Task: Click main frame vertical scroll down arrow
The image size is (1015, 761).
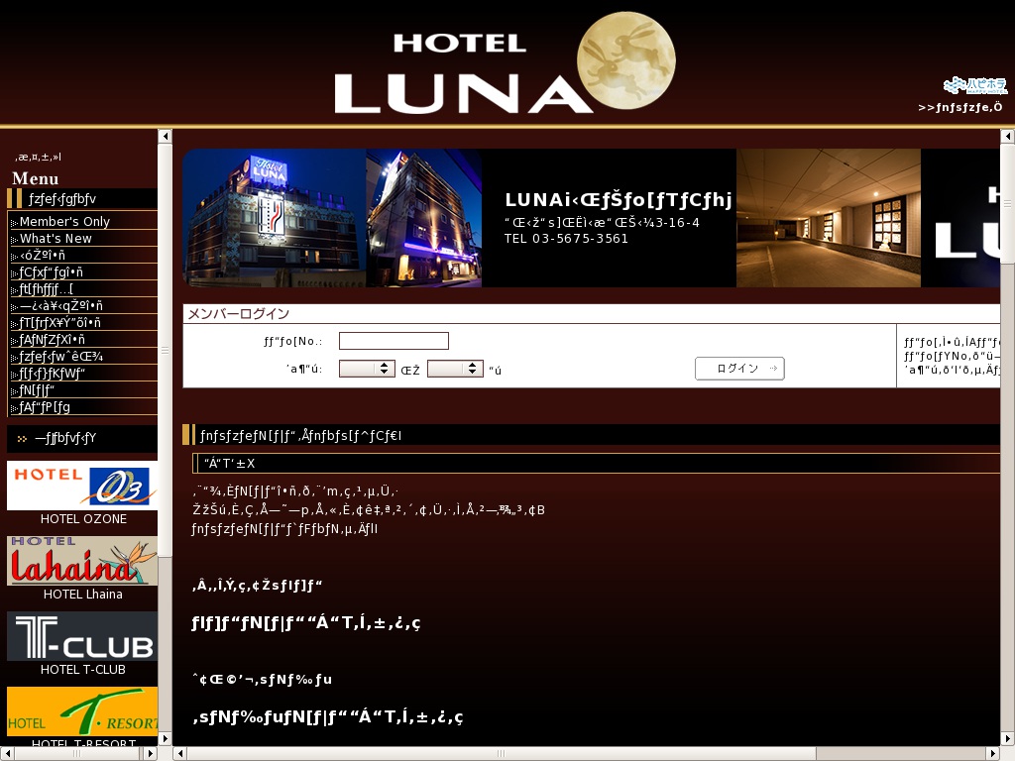Action: (x=1007, y=738)
